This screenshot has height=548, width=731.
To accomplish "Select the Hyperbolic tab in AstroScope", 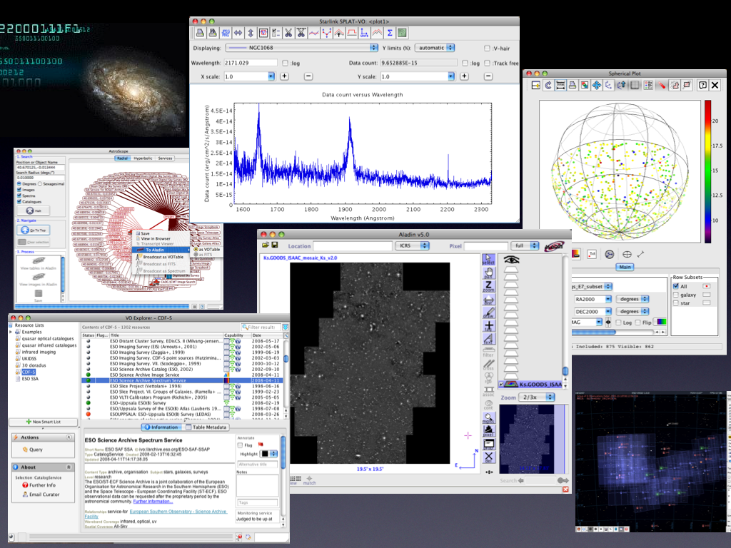I will tap(142, 158).
